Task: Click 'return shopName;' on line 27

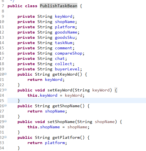Action: point(47,111)
